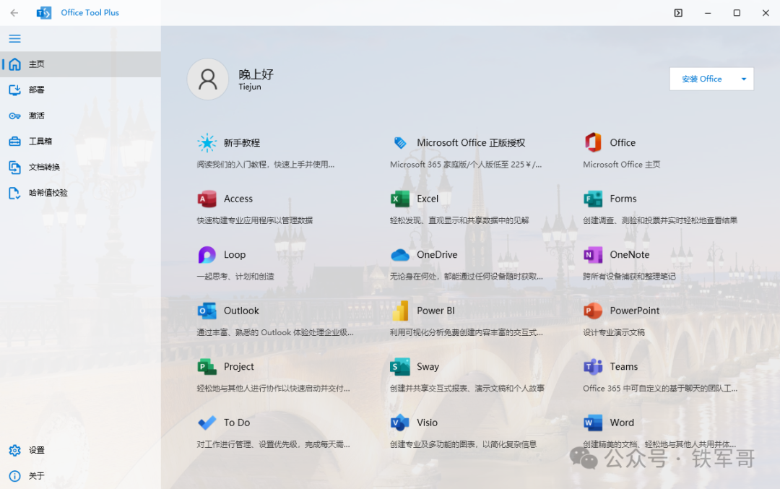The image size is (780, 489).
Task: Open 部署 in the sidebar
Action: pyautogui.click(x=81, y=90)
